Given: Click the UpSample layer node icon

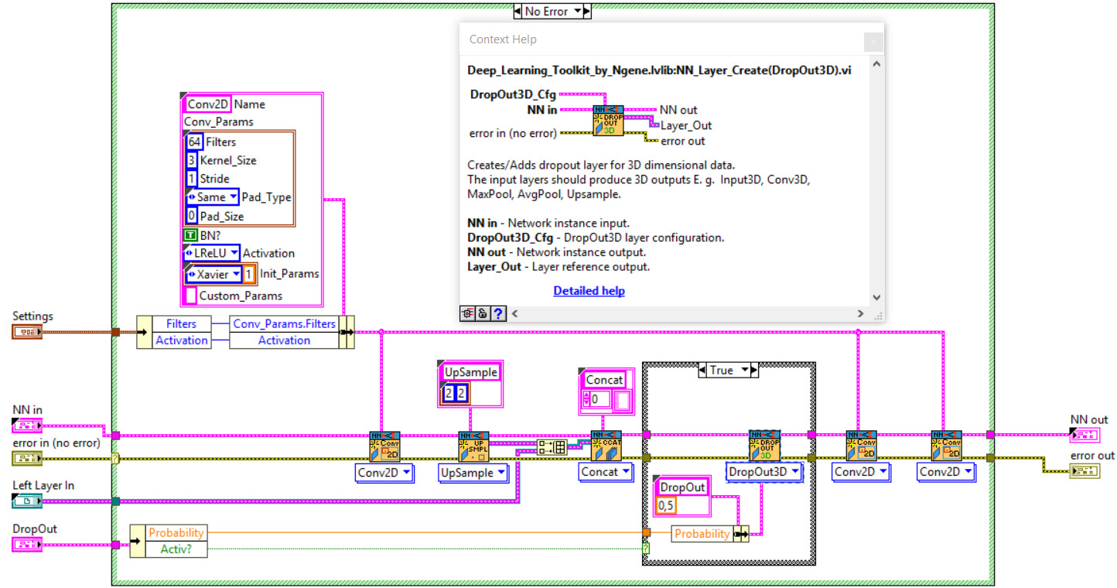Looking at the screenshot, I should point(473,446).
